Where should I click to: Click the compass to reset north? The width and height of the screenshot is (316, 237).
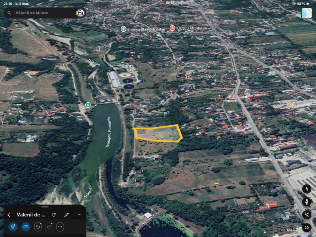[x=307, y=189]
